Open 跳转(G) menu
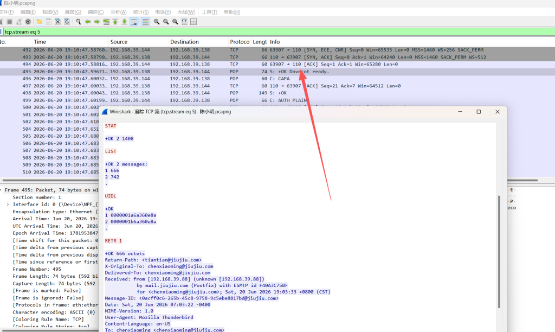Screen dimensions: 555x332 coord(73,12)
